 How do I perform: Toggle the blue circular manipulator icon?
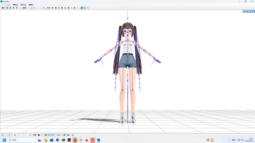(82, 8)
